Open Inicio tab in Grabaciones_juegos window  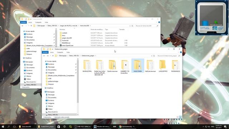[52, 52]
